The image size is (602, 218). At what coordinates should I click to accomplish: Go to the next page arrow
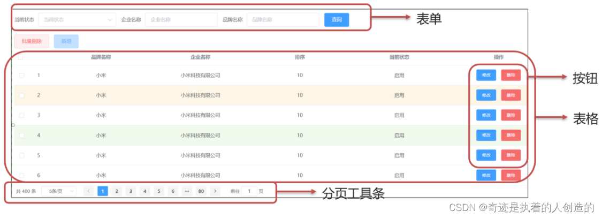215,191
